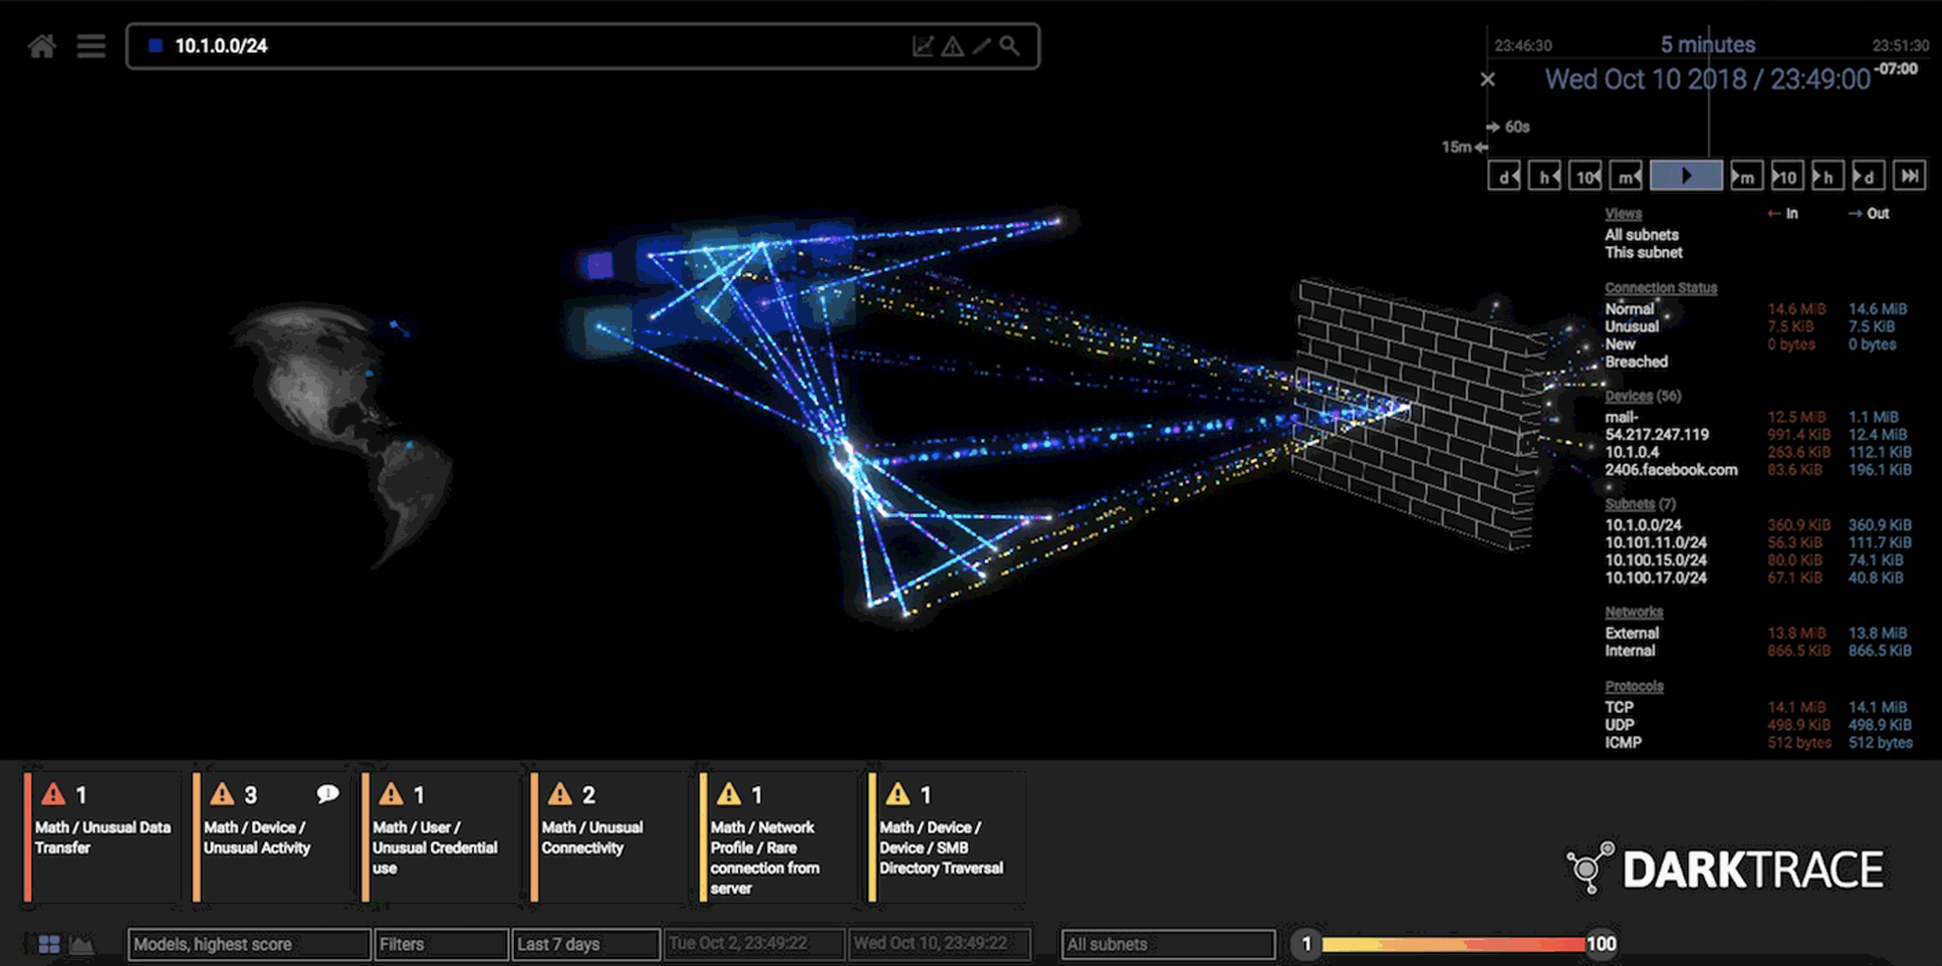Click 10.101.11.0/24 in the subnets list
1942x966 pixels.
coord(1655,543)
